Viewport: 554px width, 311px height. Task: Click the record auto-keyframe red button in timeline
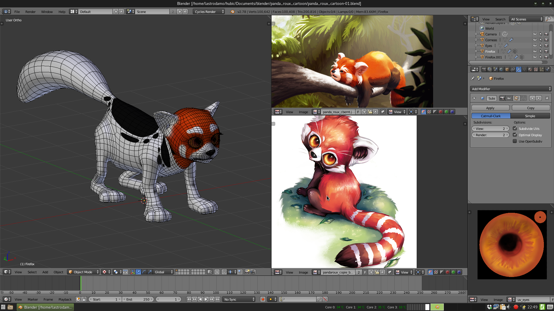tap(263, 299)
